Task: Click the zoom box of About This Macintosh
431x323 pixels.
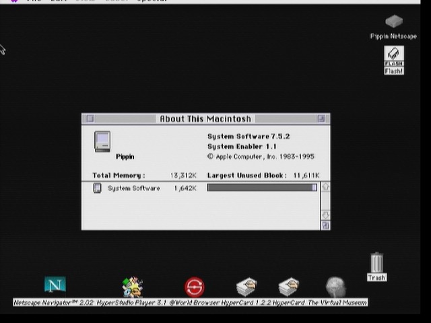Action: (321, 118)
